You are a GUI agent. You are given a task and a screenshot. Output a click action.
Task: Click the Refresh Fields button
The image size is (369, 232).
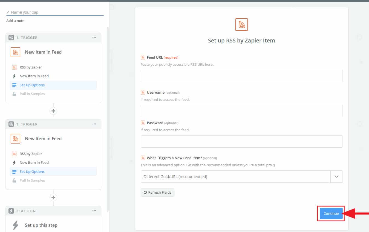[157, 192]
